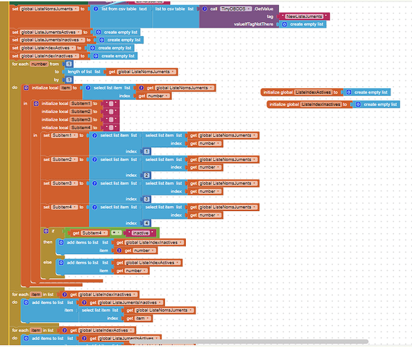Click the horizontal scrollbar at the bottom
412x347 pixels.
(248, 341)
